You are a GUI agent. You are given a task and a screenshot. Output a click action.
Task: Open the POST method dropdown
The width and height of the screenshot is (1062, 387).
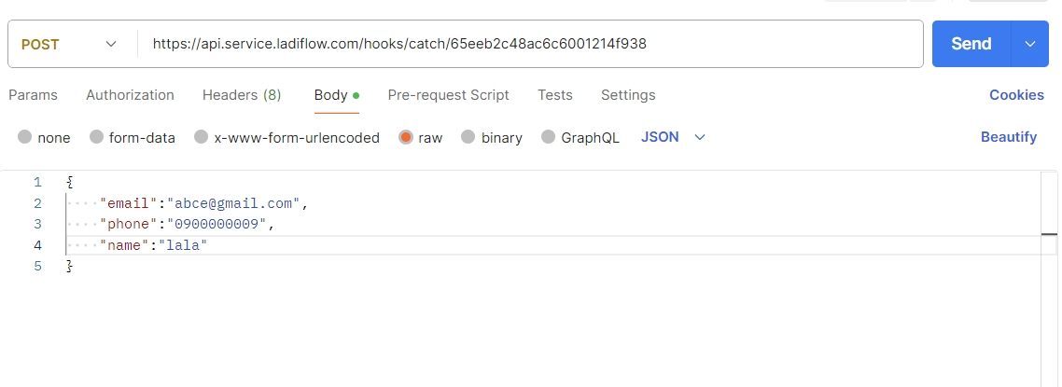click(71, 44)
